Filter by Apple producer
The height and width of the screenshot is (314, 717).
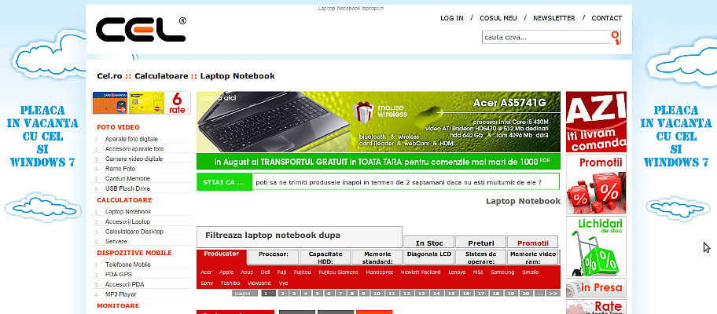click(x=226, y=272)
